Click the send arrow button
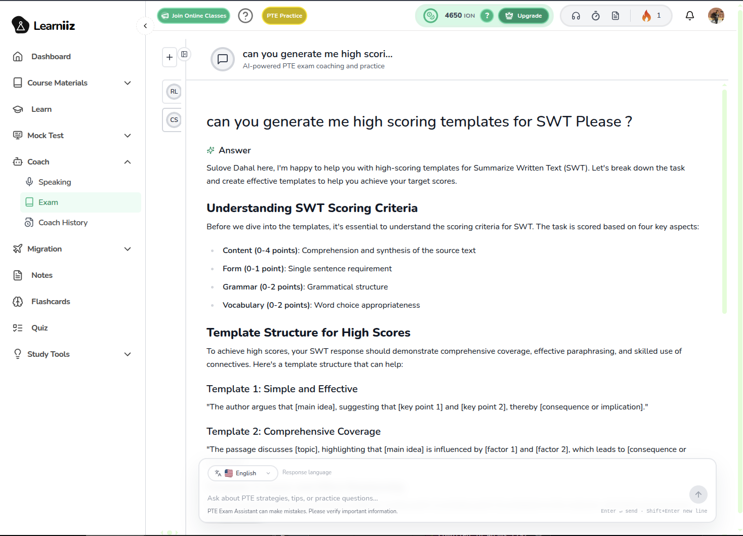 [698, 494]
